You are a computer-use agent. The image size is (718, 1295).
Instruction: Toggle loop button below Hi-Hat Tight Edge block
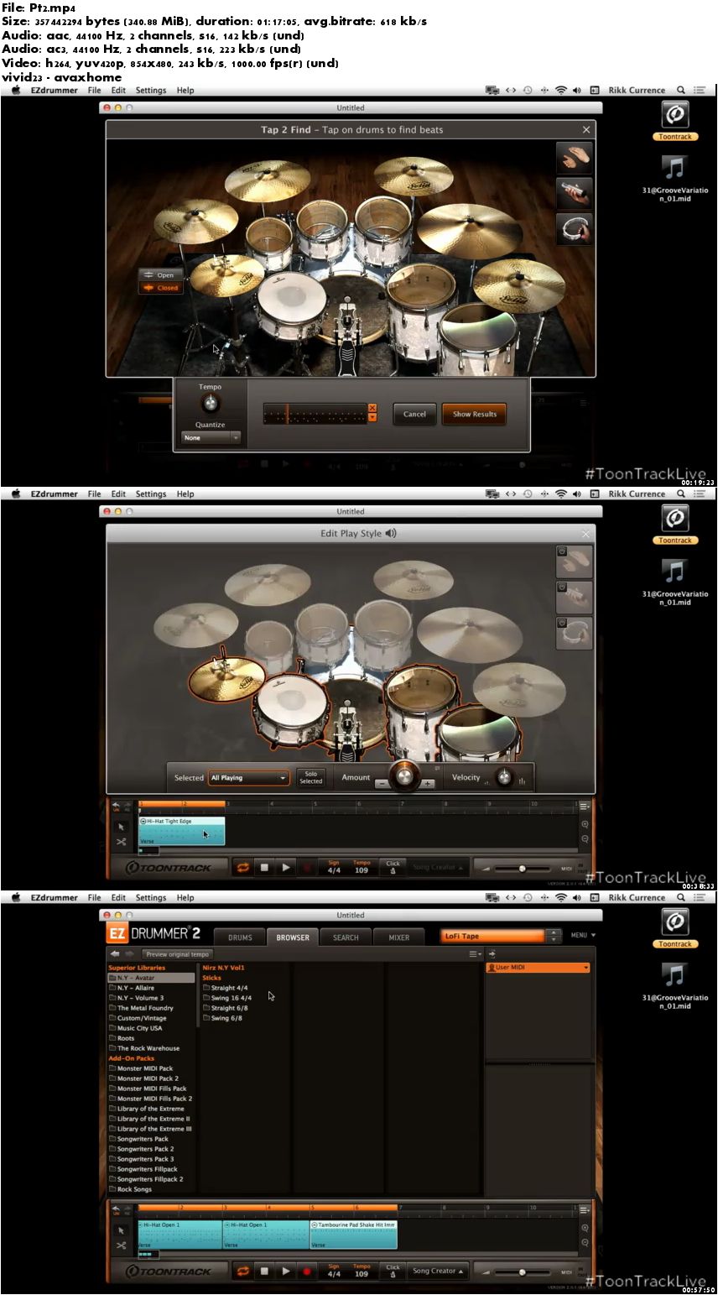(x=242, y=868)
